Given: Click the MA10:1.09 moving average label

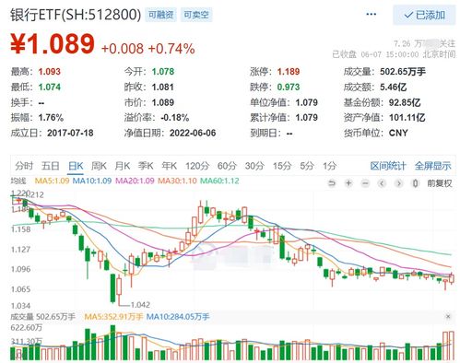Looking at the screenshot, I should pos(92,181).
